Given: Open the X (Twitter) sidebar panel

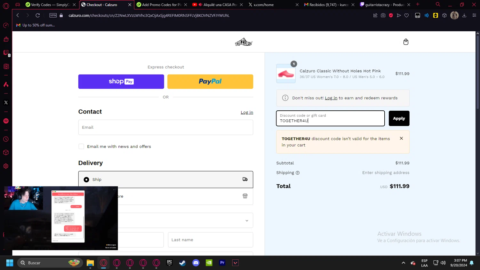Looking at the screenshot, I should click(6, 103).
